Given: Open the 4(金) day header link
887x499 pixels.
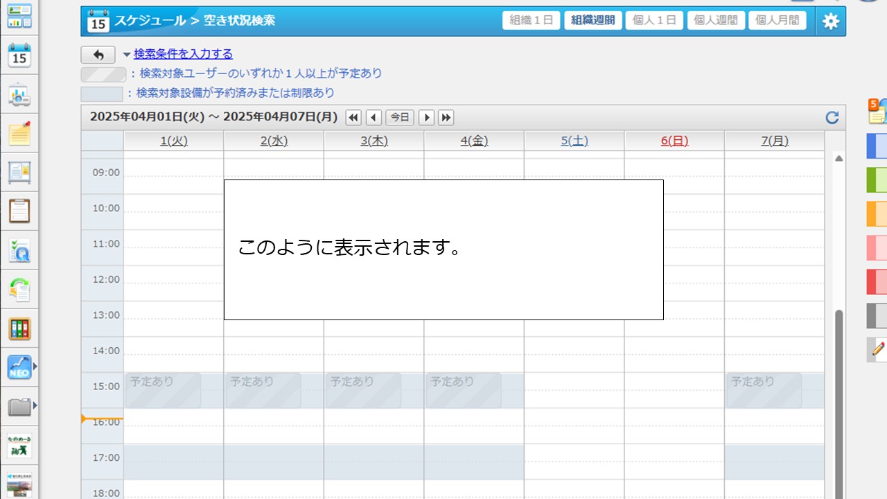Looking at the screenshot, I should point(474,141).
